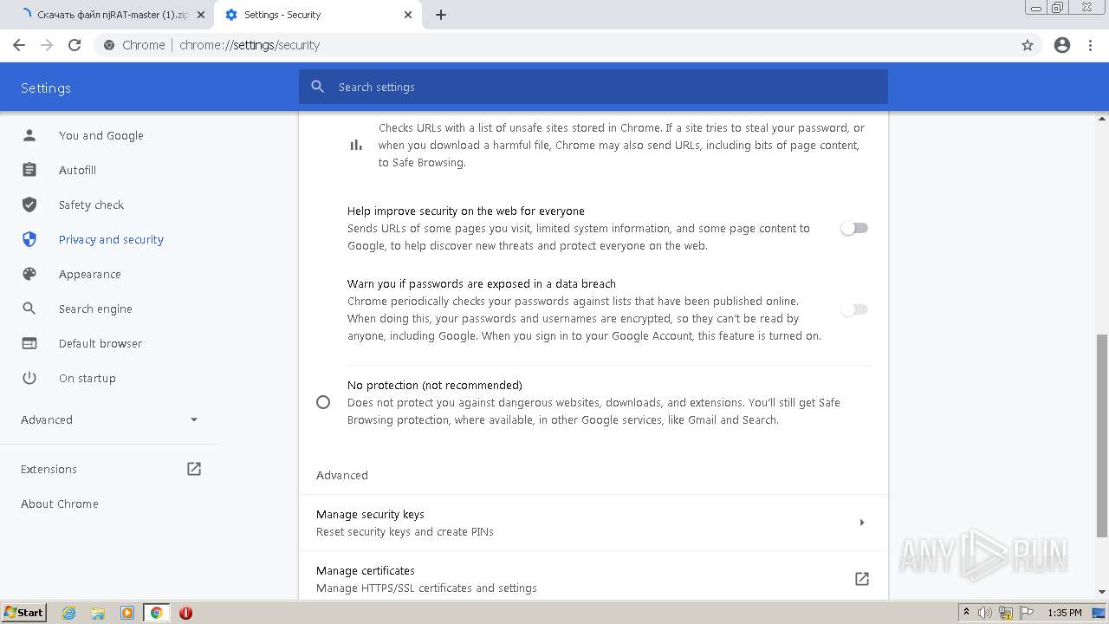
Task: Open a new tab with the plus button
Action: click(x=441, y=15)
